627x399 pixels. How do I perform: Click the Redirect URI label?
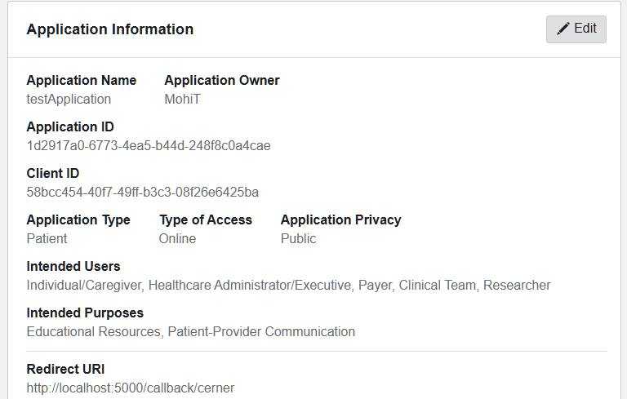(x=65, y=369)
